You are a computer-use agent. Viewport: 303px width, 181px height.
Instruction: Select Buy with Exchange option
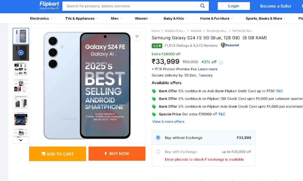coord(158,152)
